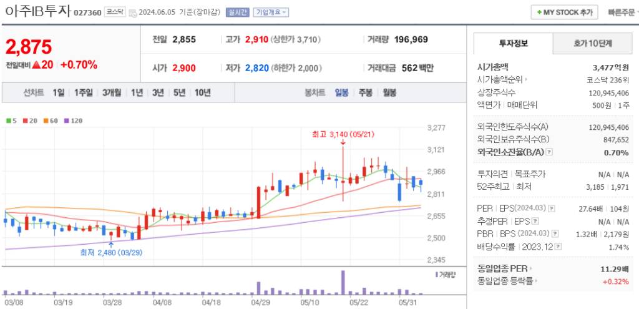Click the arrow icon after 동일업종 PER
The image size is (639, 309).
(531, 268)
